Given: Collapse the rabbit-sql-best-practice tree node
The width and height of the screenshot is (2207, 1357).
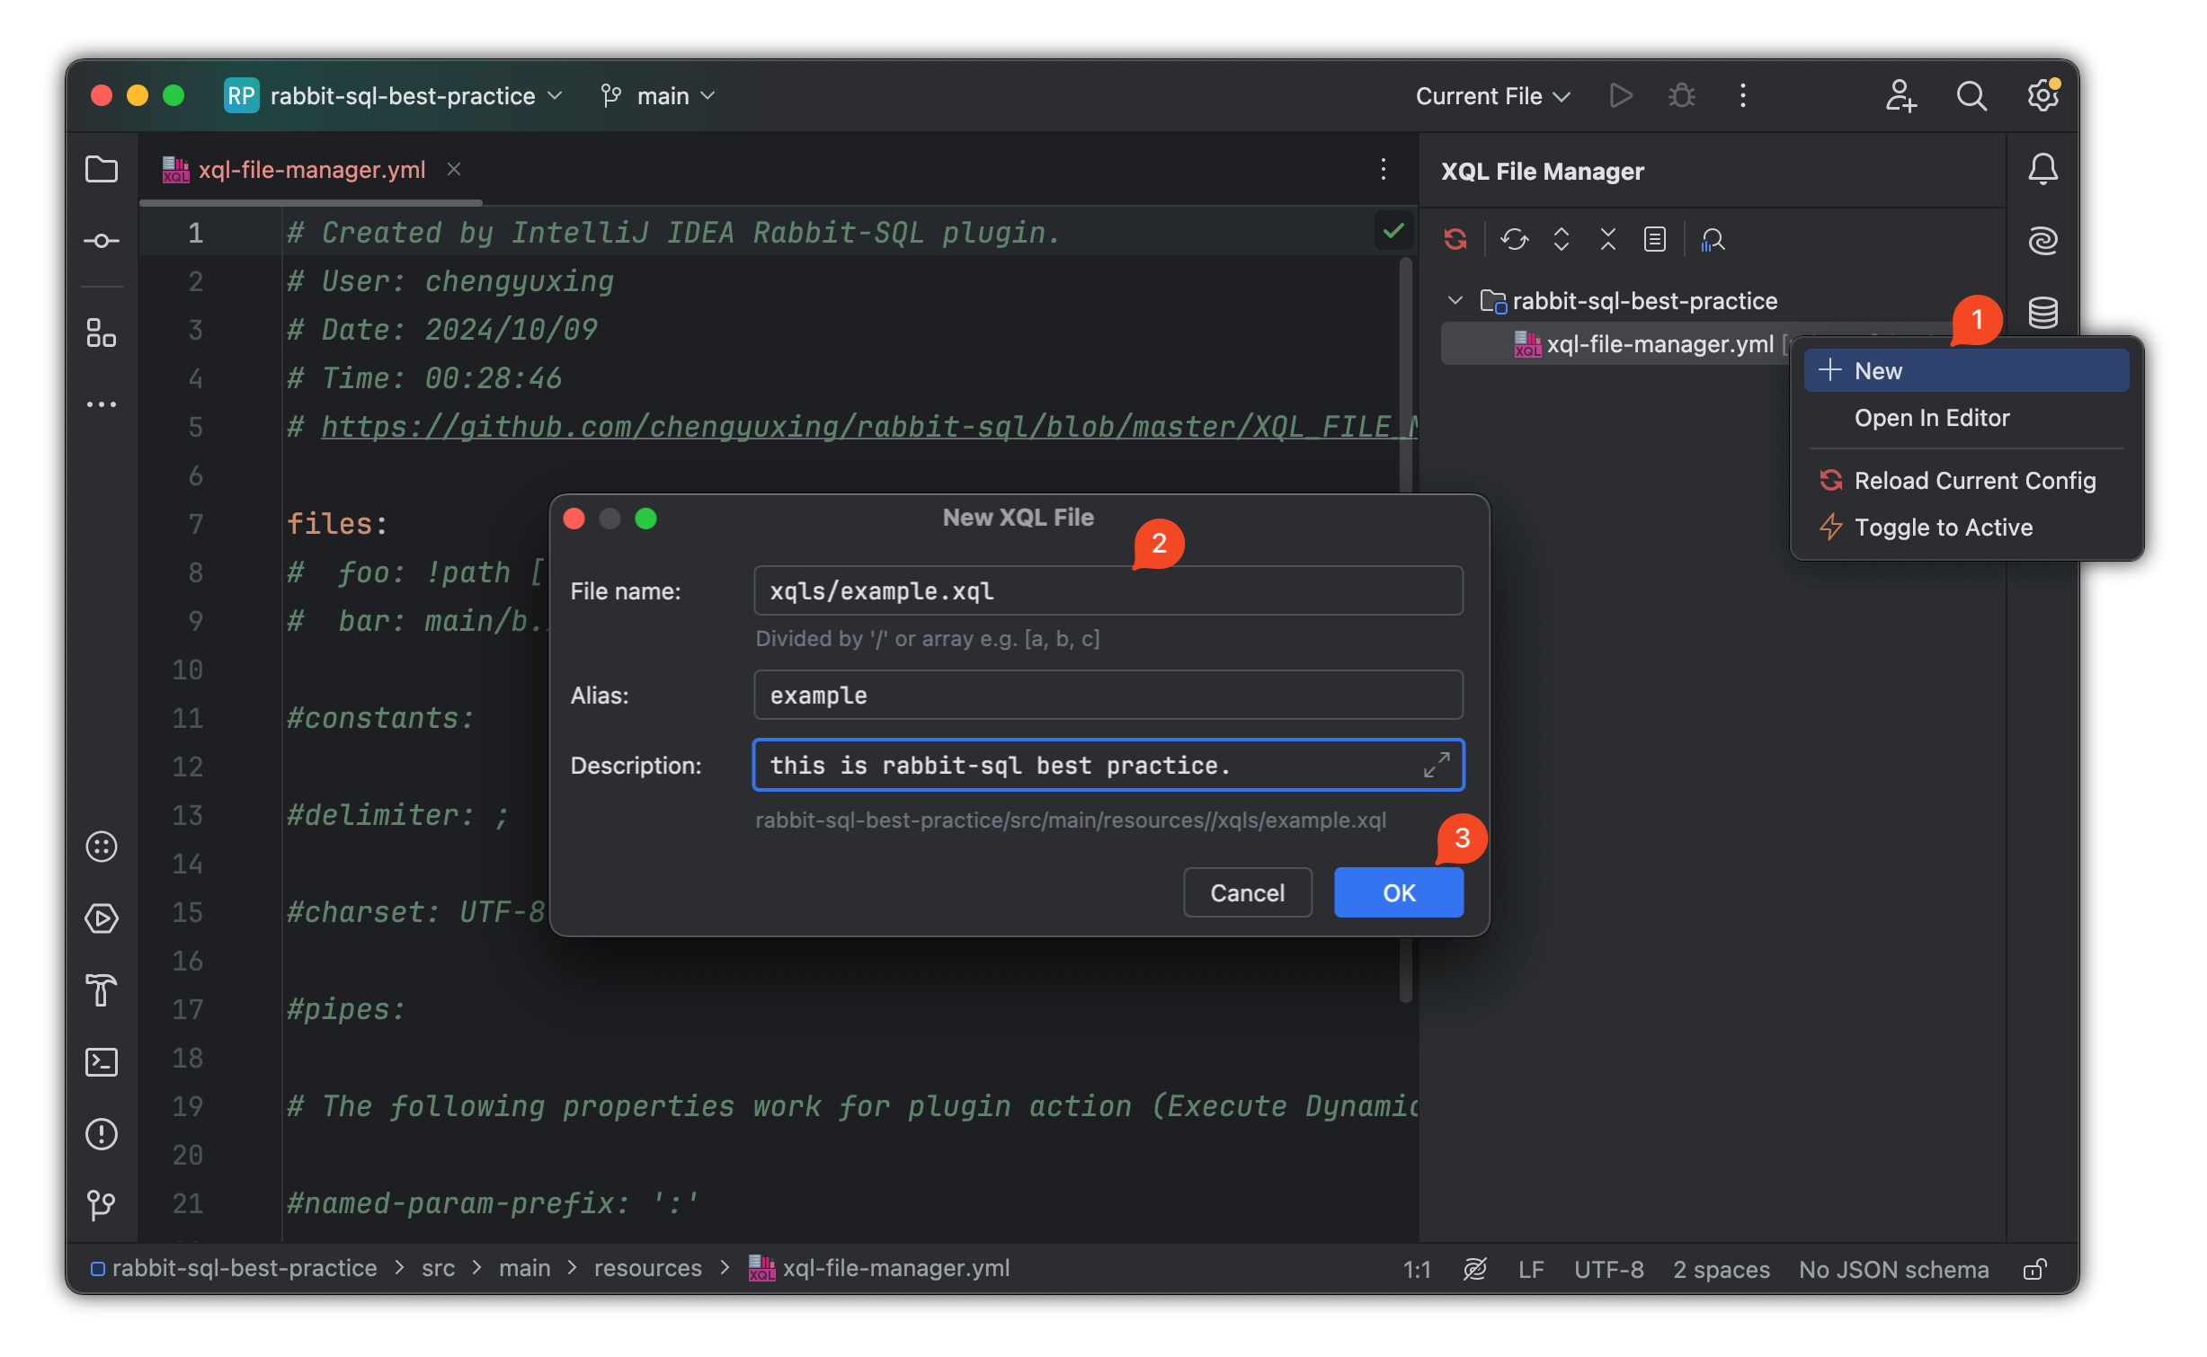Looking at the screenshot, I should (1455, 300).
